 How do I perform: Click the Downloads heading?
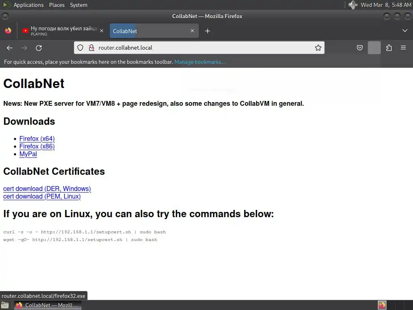click(29, 121)
